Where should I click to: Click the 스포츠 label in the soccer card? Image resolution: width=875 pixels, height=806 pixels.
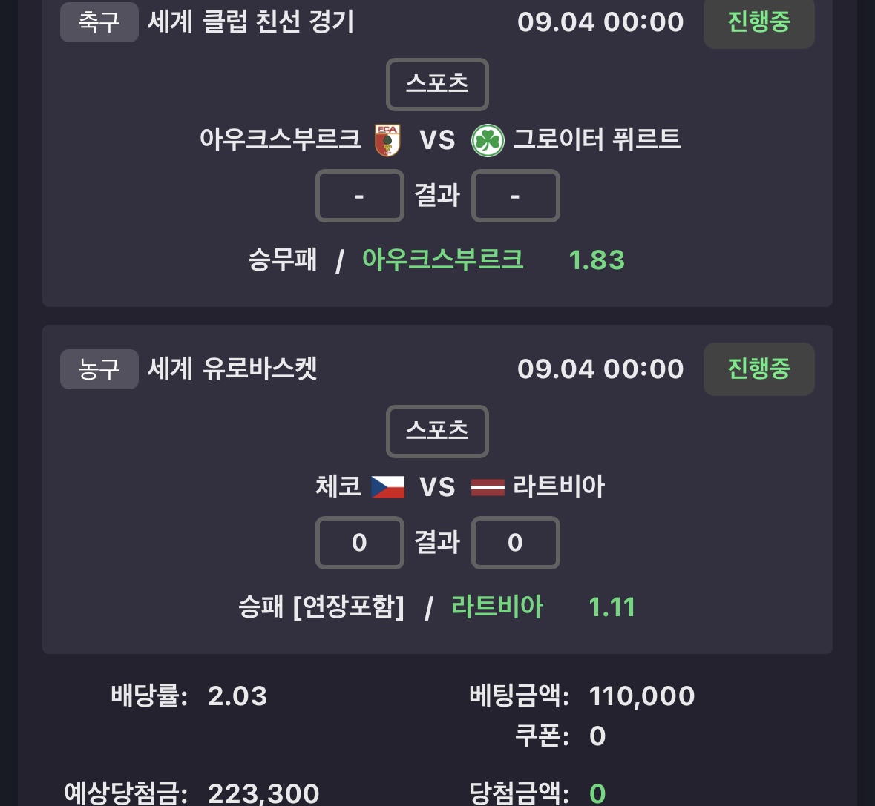(x=438, y=85)
